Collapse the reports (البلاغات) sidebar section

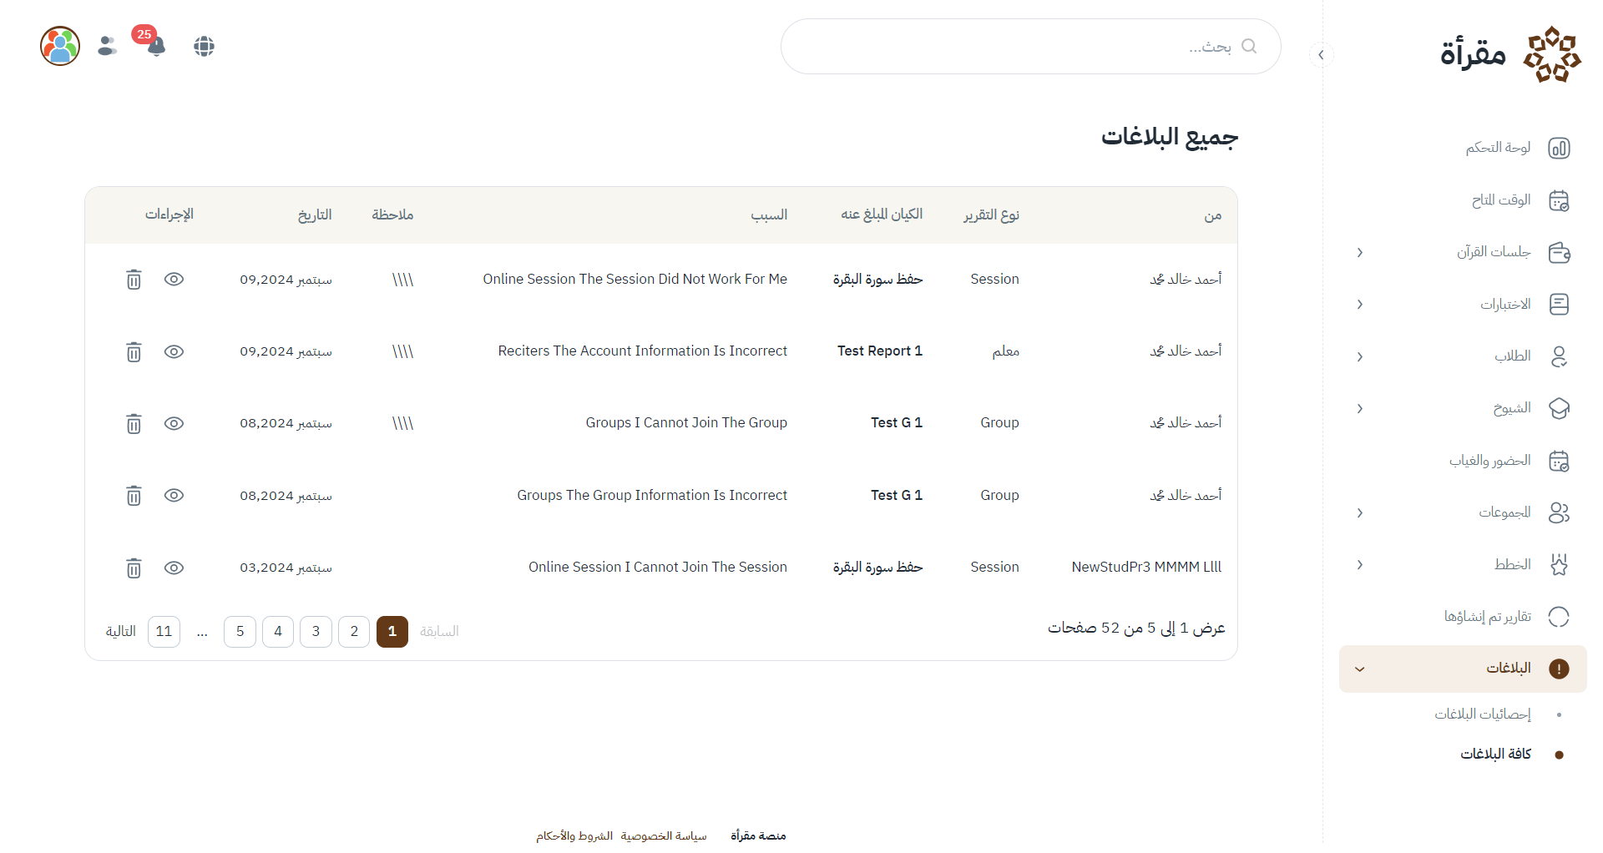click(1360, 669)
